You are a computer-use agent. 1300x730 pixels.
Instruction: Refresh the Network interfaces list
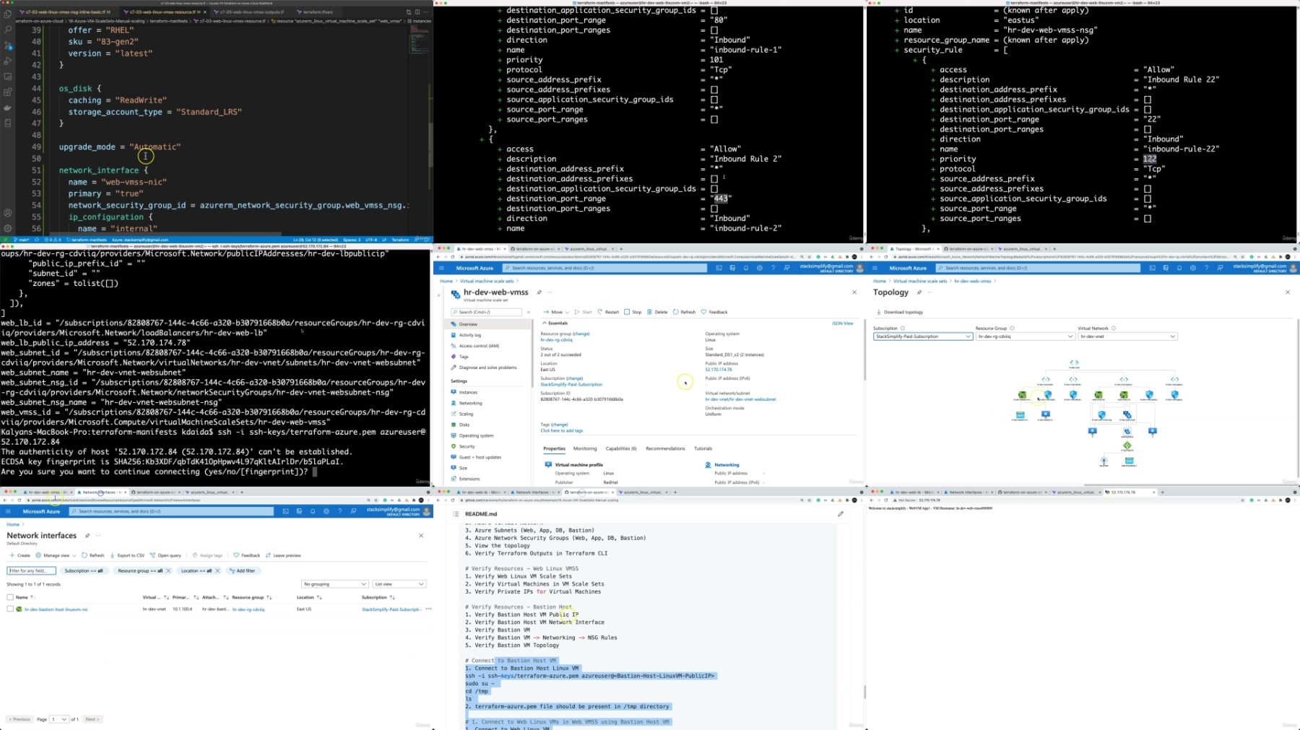coord(93,555)
